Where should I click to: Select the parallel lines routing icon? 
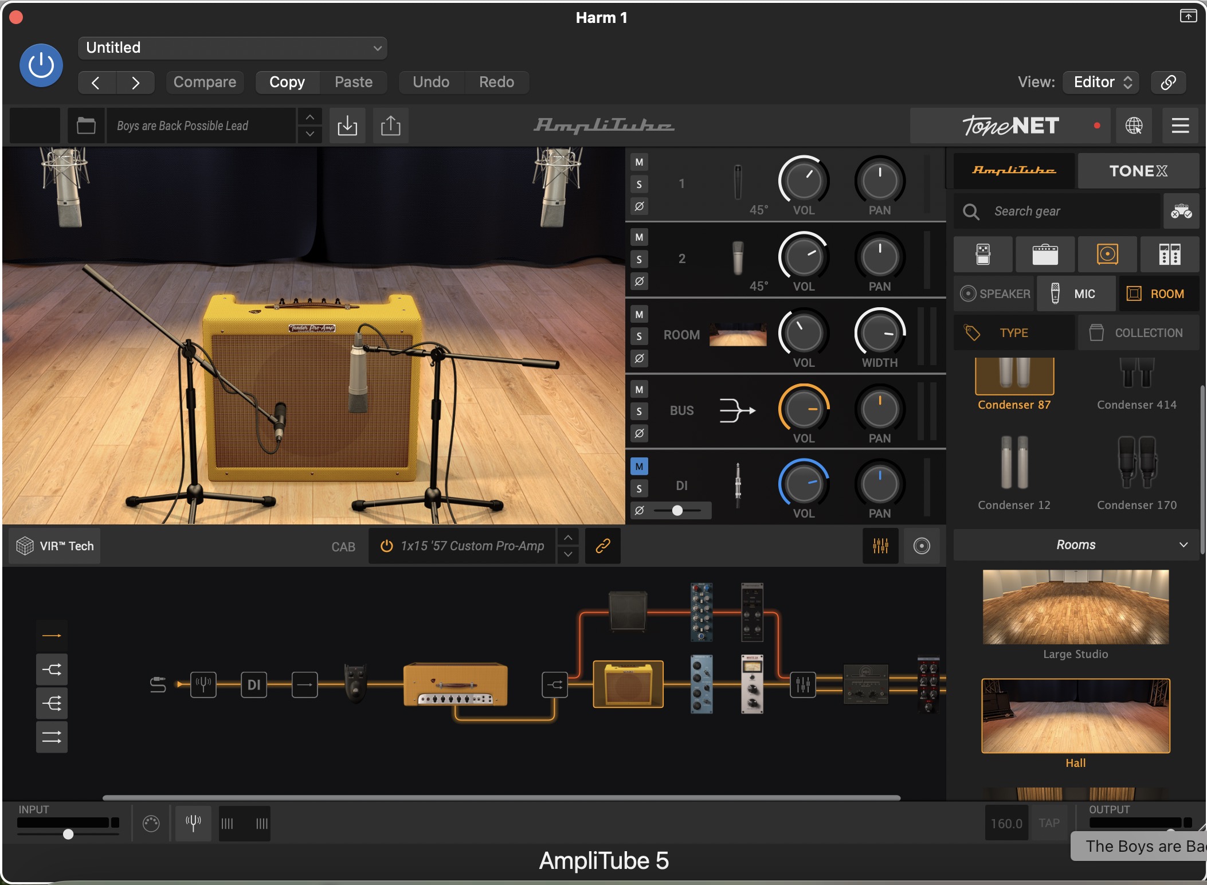click(52, 737)
